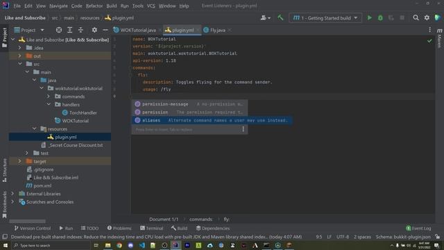Expand the .idea folder

click(x=19, y=48)
